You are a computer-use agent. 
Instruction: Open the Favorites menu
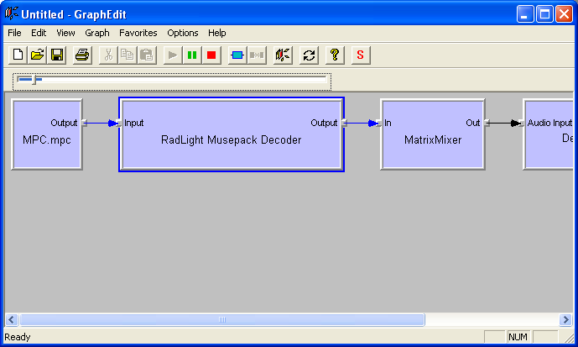coord(138,33)
